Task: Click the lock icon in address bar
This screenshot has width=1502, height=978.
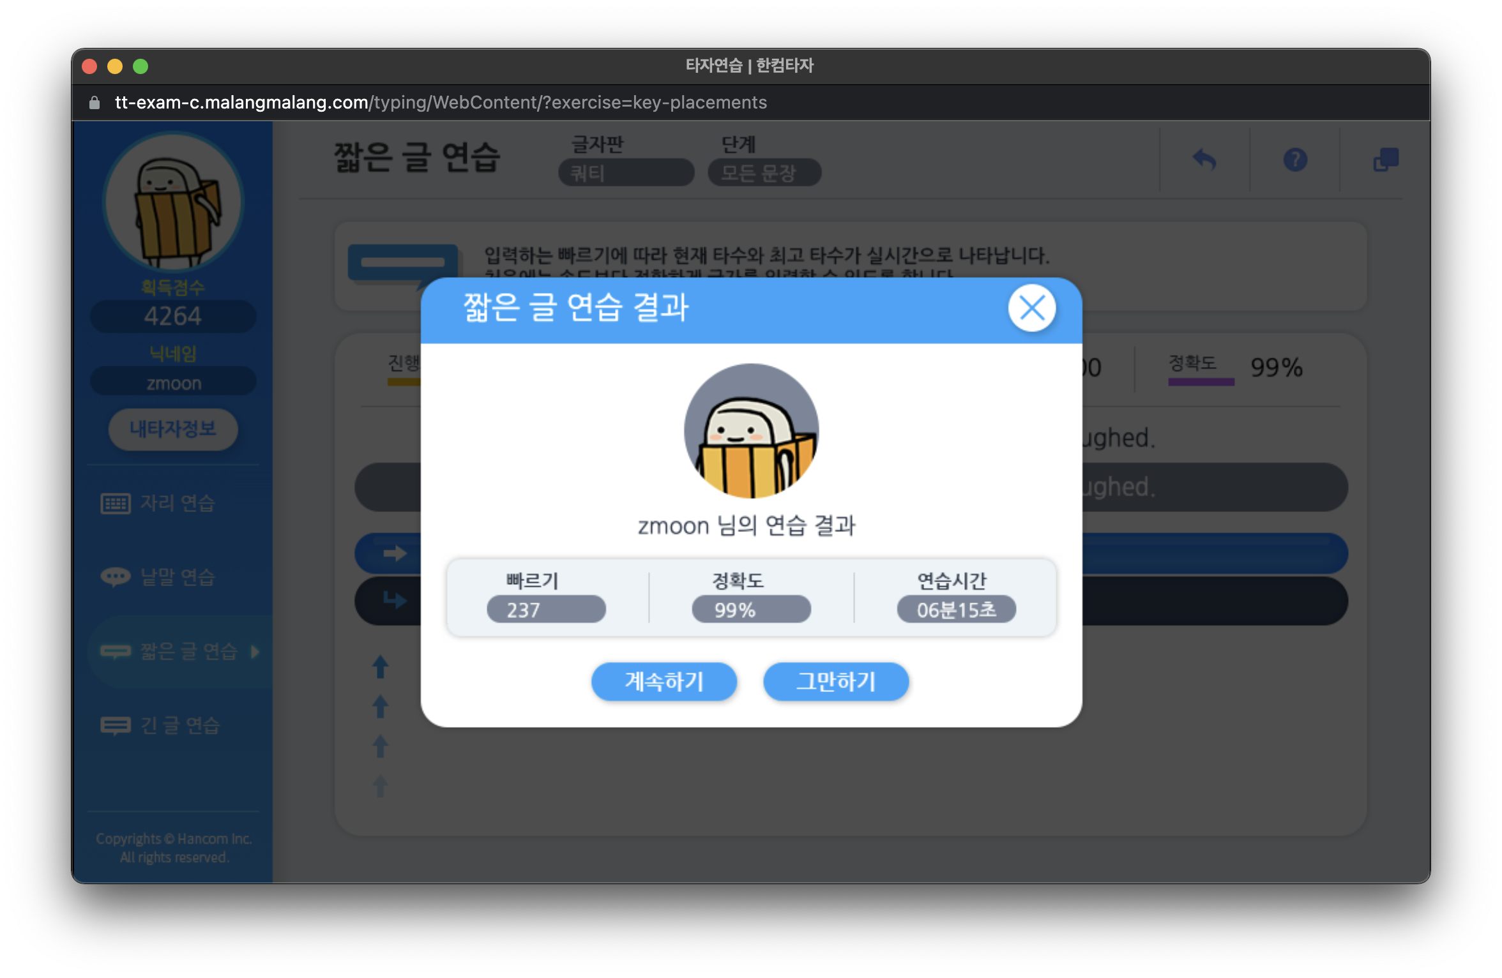Action: [95, 103]
